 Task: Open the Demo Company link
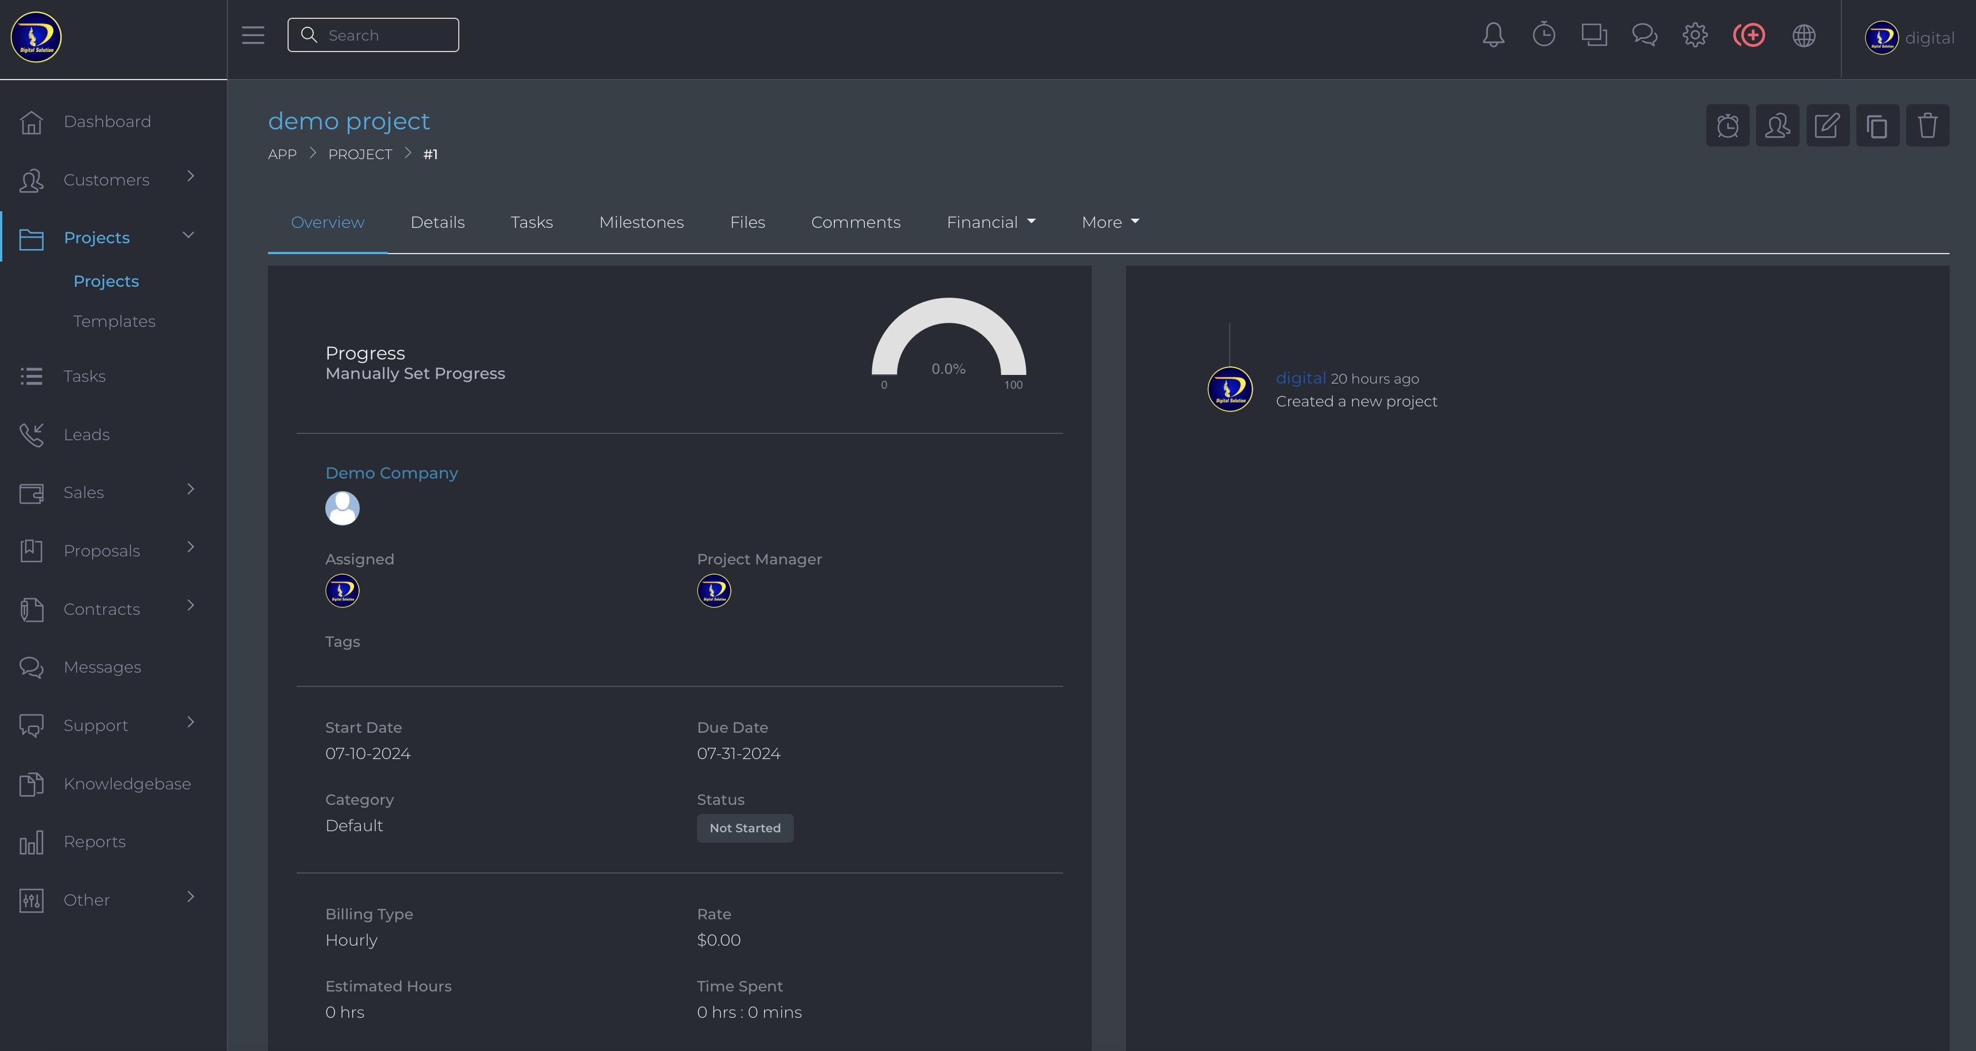391,473
